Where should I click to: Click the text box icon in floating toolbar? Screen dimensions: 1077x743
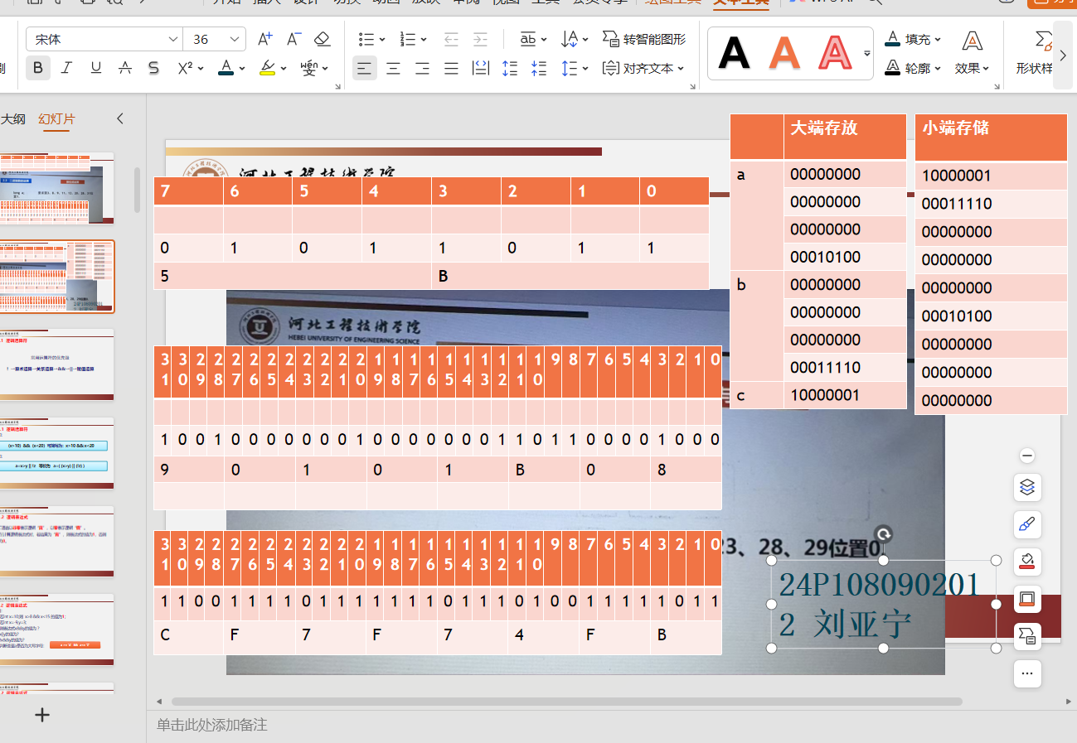(1027, 635)
